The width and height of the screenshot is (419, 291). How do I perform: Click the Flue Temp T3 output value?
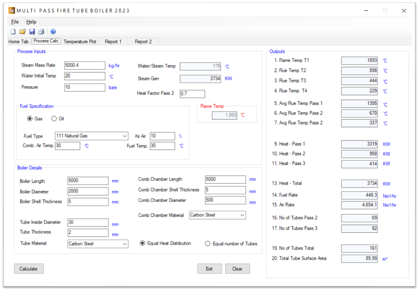[x=360, y=81]
